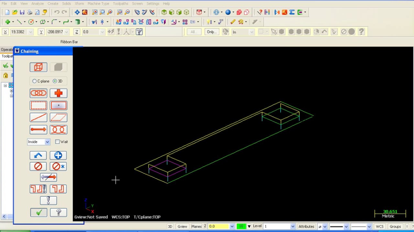Viewport: 414px width, 232px height.
Task: Click the green cylinder solids icon
Action: tap(78, 22)
